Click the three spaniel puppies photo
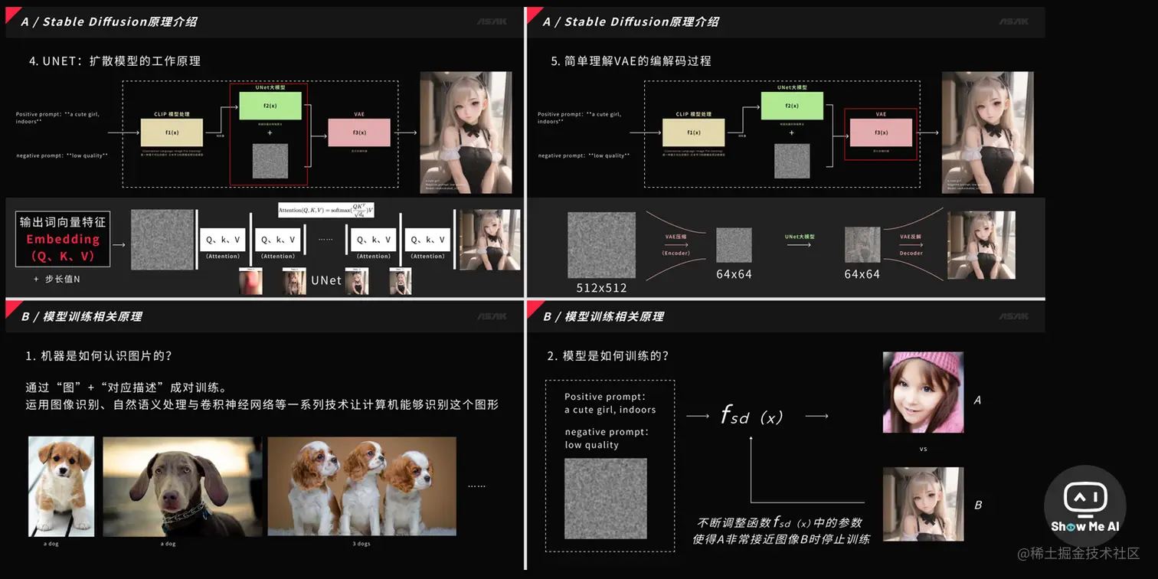Image resolution: width=1158 pixels, height=579 pixels. (x=361, y=486)
